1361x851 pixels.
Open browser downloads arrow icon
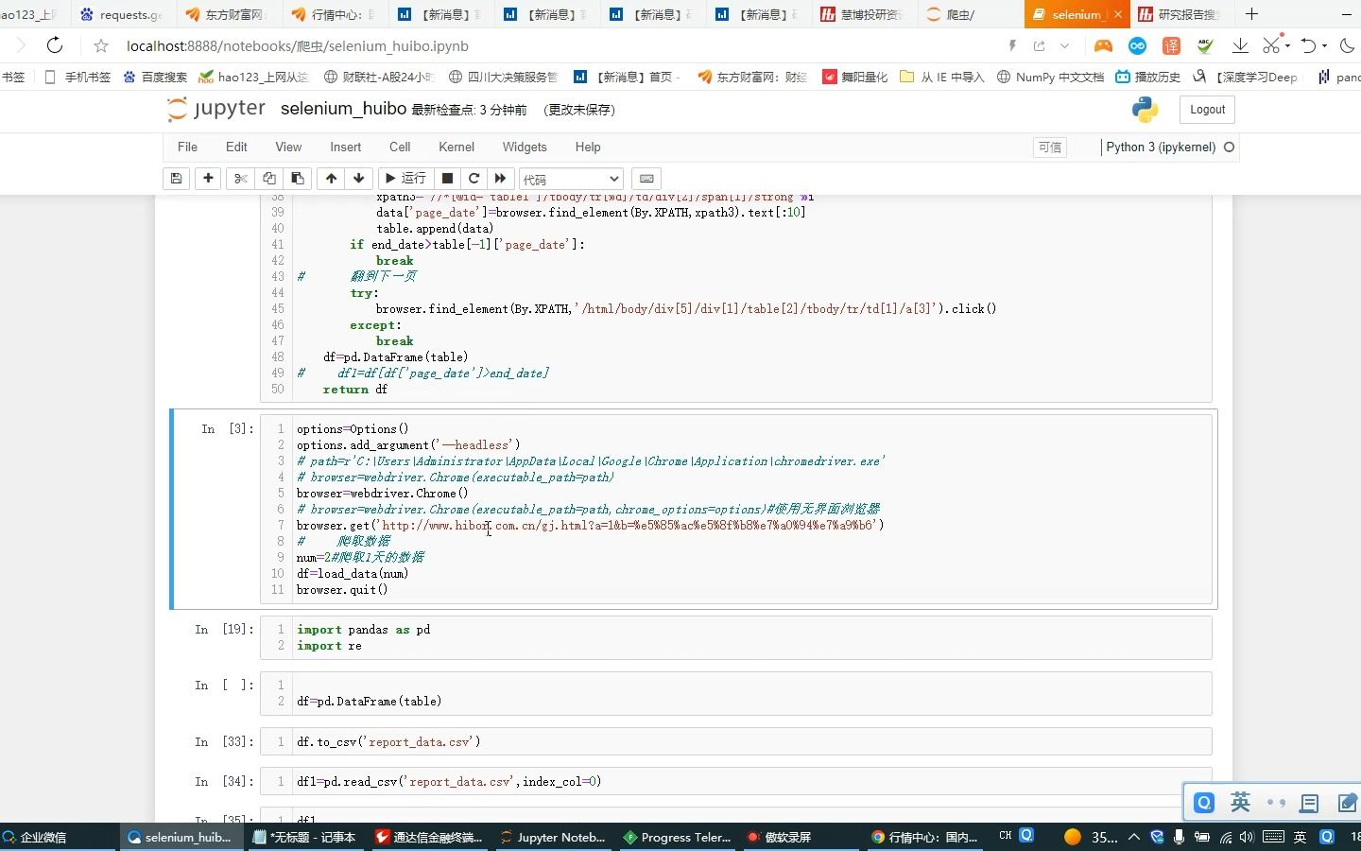pos(1240,45)
